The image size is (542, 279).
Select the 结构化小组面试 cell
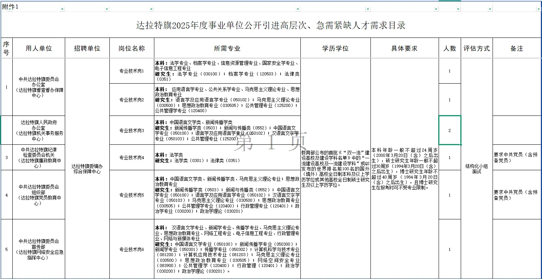click(x=476, y=168)
